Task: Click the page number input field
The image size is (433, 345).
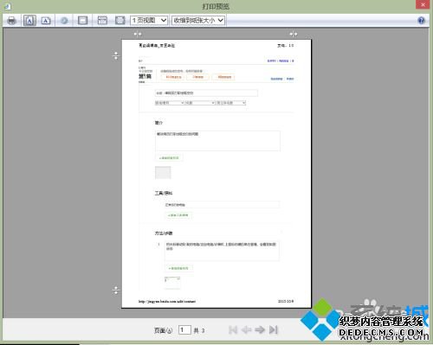Action: click(x=184, y=329)
